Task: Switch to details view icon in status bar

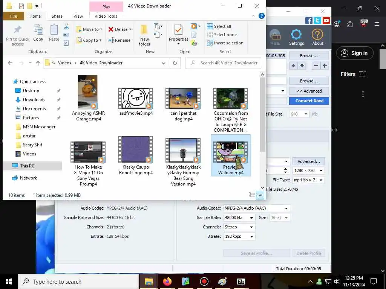Action: pos(252,195)
